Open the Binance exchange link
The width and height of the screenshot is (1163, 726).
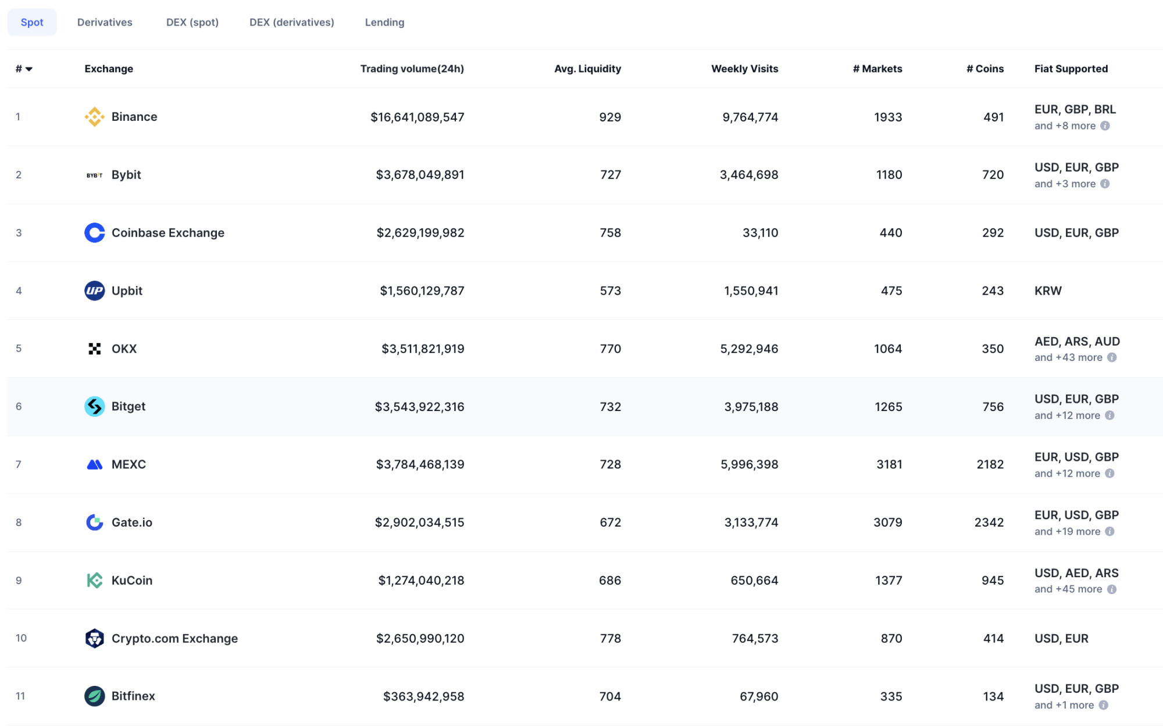[x=134, y=117]
